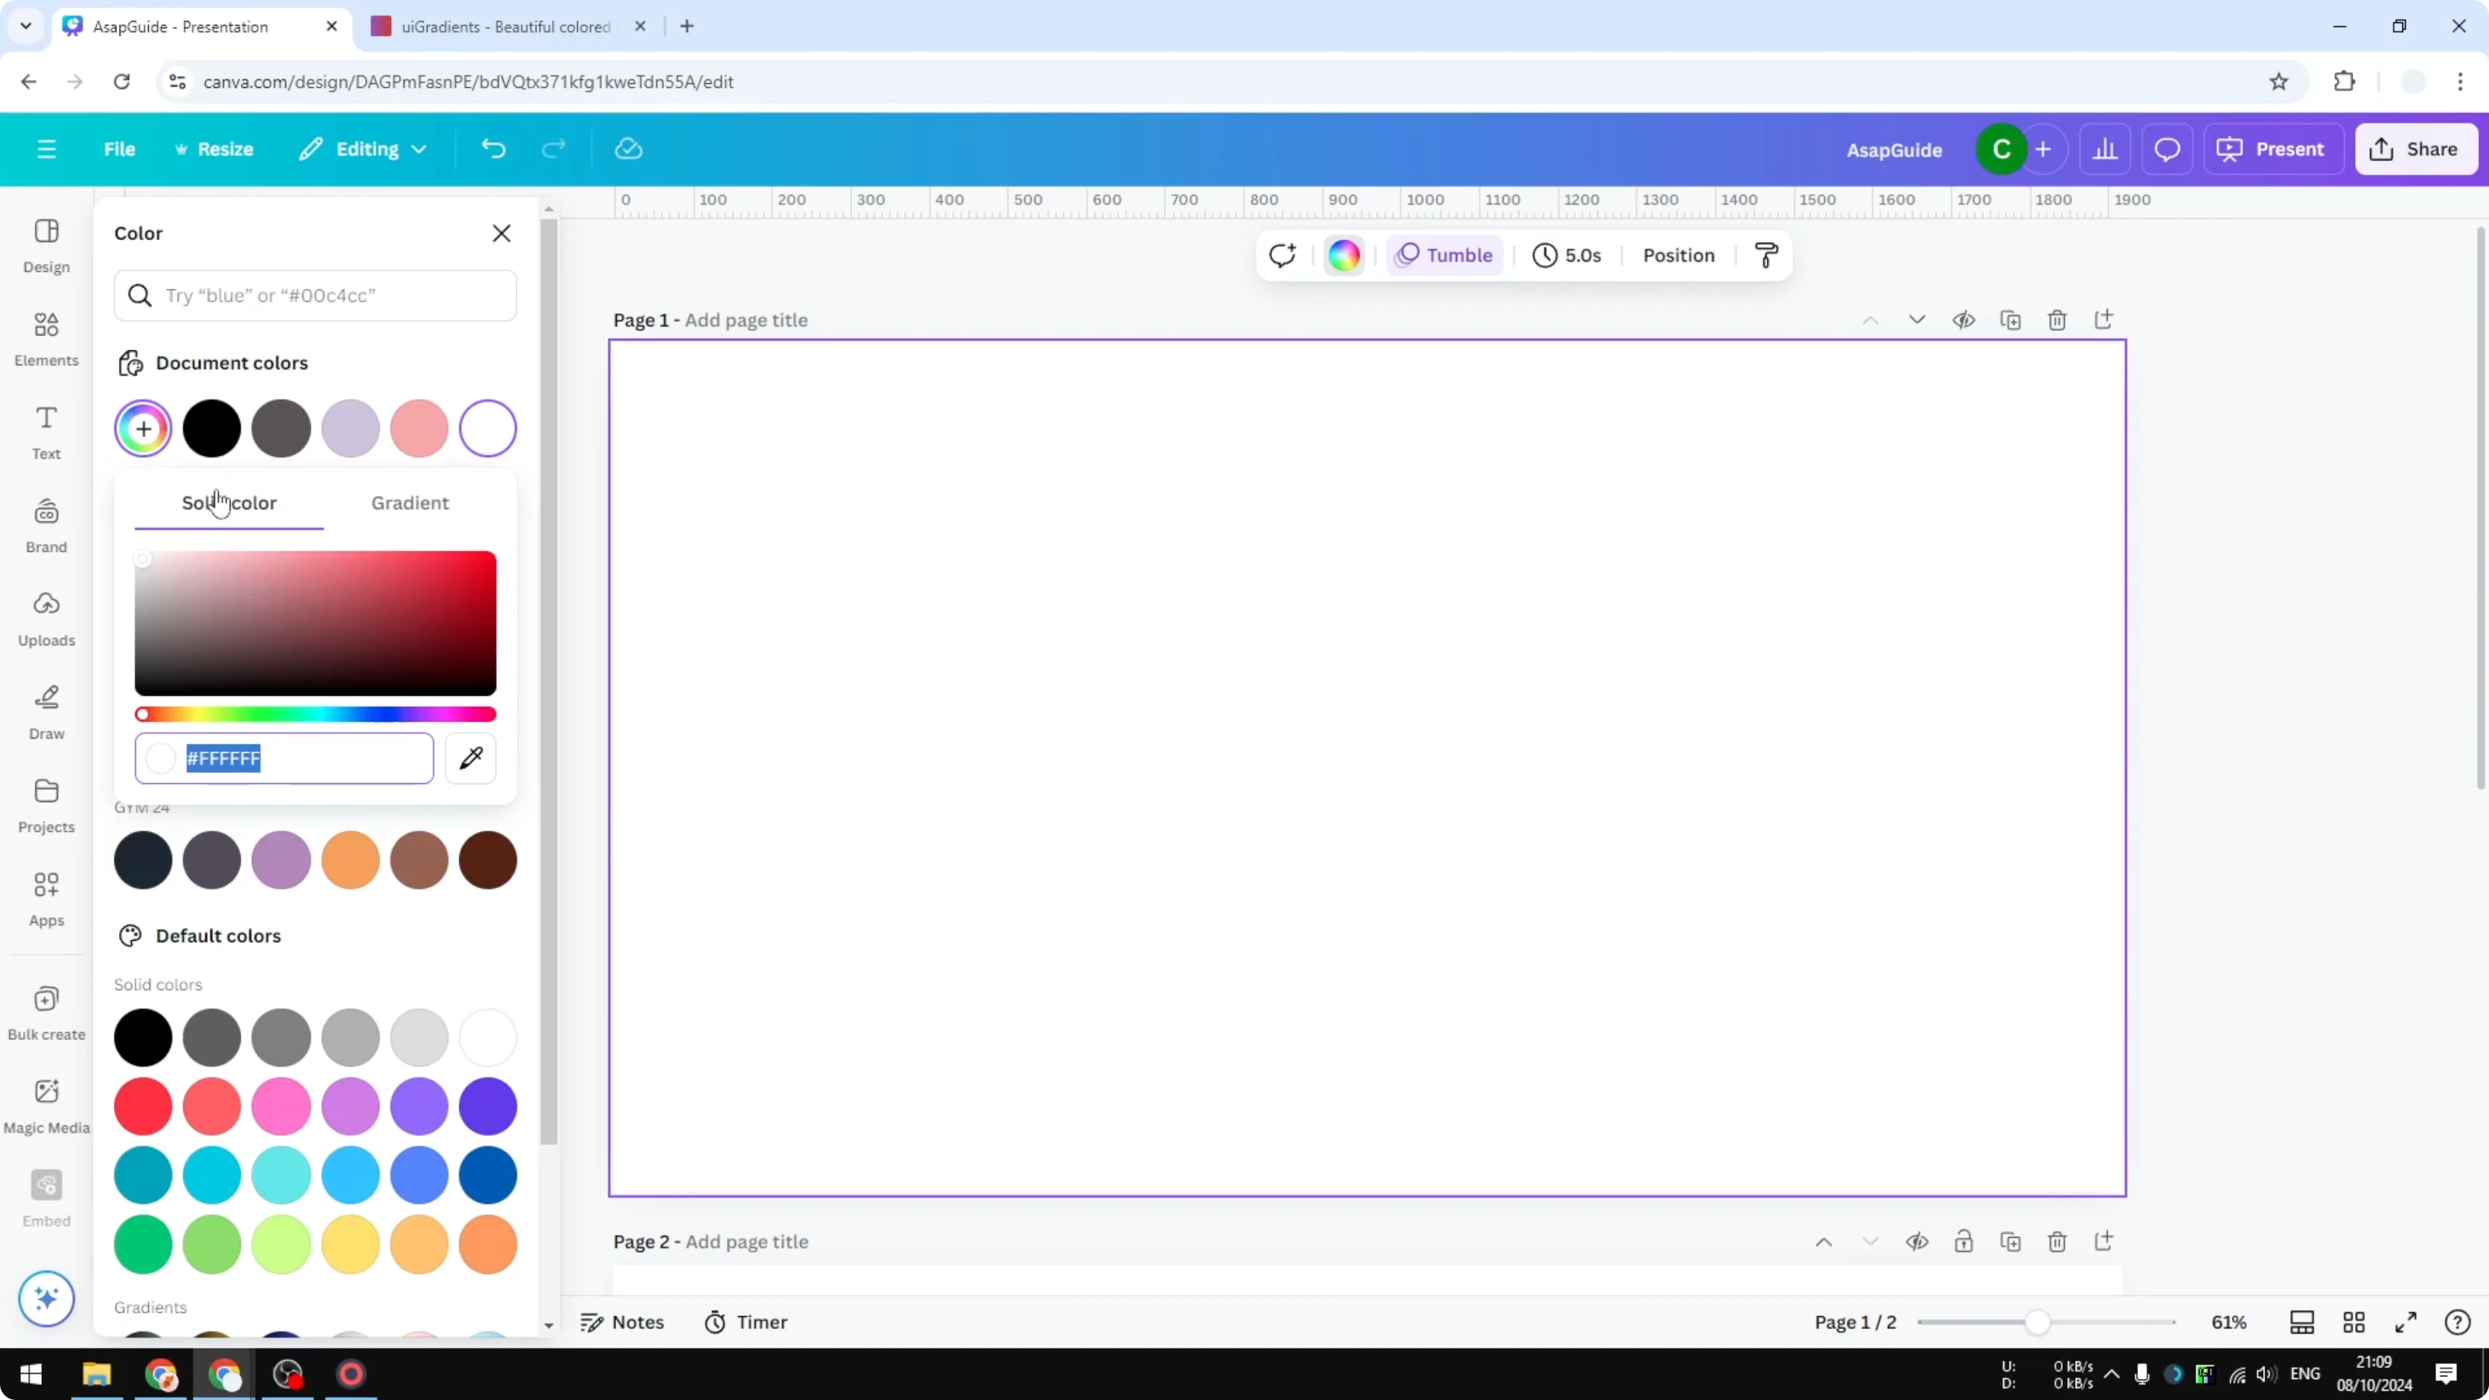Viewport: 2489px width, 1400px height.
Task: Unlock Page 2 via the lock icon
Action: coord(1963,1242)
